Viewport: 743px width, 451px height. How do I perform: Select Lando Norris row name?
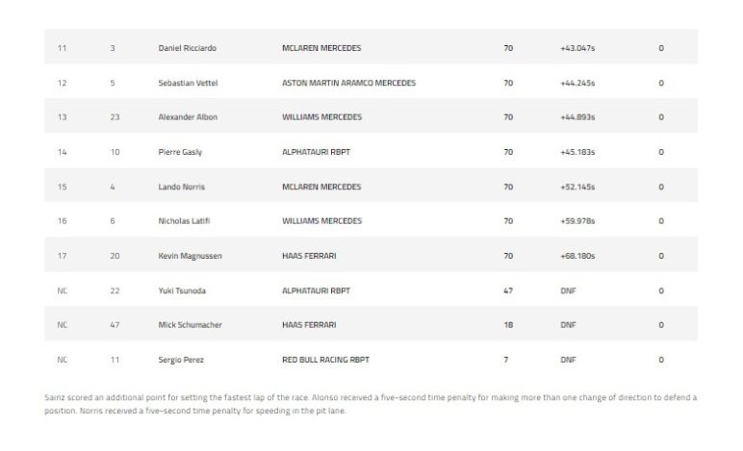pyautogui.click(x=182, y=187)
